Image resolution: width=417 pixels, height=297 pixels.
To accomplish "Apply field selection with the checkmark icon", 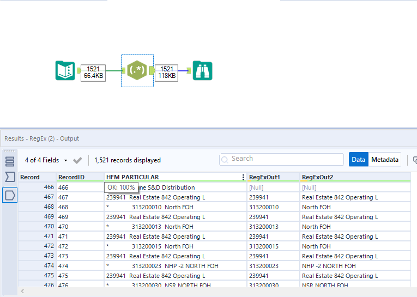I will click(x=77, y=160).
